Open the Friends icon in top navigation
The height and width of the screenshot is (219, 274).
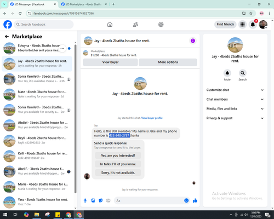coord(135,25)
